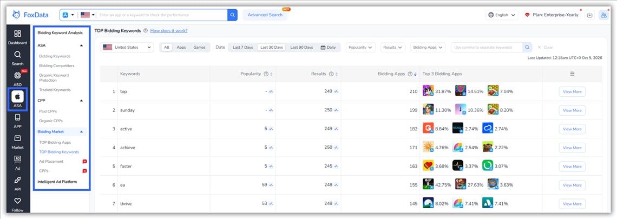Click first bidding app icon in 'active' row
This screenshot has height=219, width=617.
tap(428, 129)
